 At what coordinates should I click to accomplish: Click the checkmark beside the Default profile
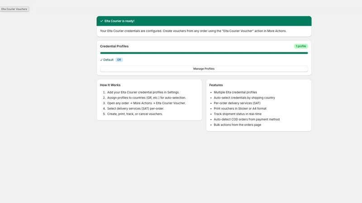[x=101, y=60]
